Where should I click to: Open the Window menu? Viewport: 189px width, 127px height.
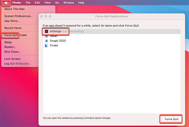(x=68, y=3)
